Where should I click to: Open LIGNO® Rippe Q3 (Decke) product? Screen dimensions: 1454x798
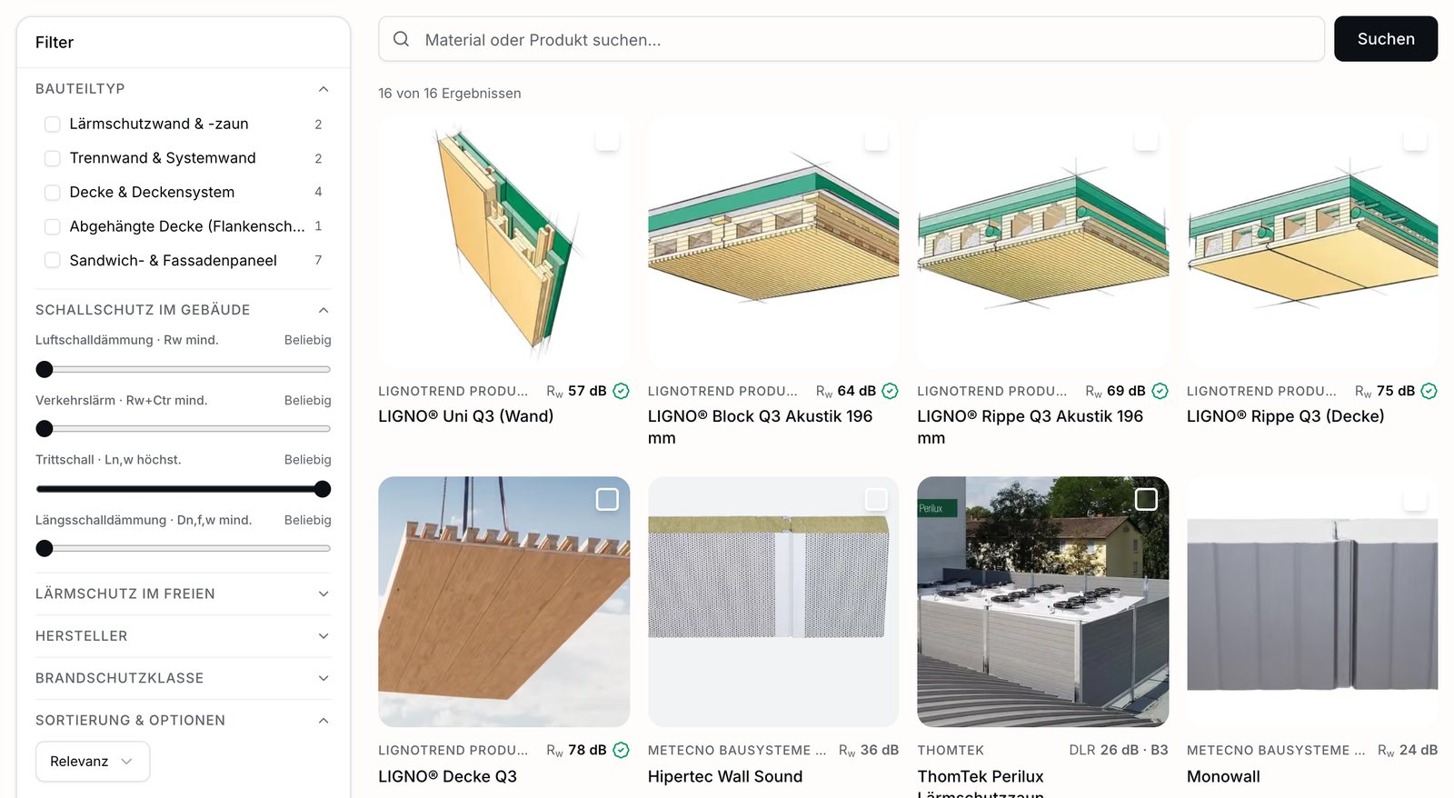(1286, 416)
